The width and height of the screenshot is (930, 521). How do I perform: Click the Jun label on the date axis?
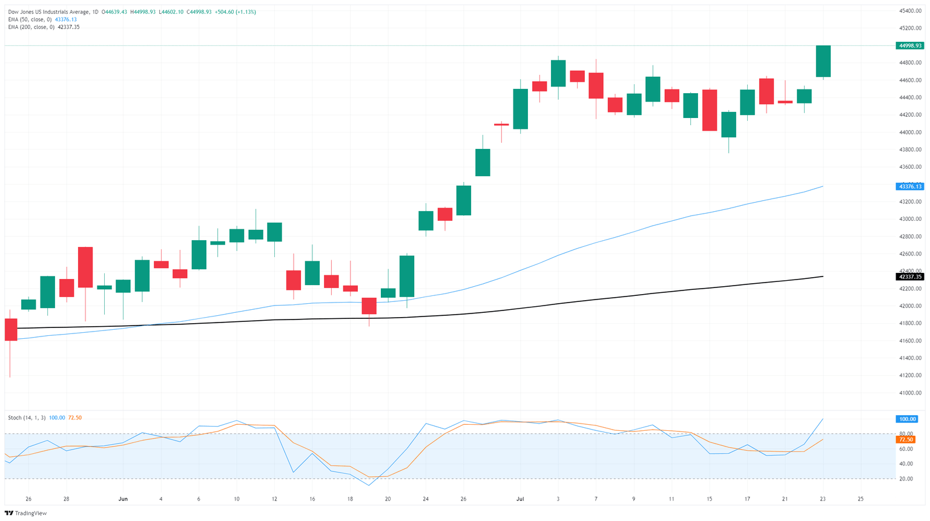[123, 499]
